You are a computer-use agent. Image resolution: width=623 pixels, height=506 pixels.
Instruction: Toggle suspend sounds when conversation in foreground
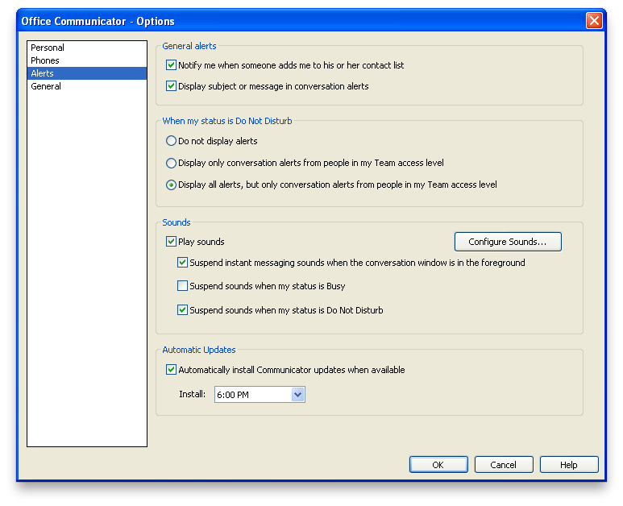click(x=182, y=263)
